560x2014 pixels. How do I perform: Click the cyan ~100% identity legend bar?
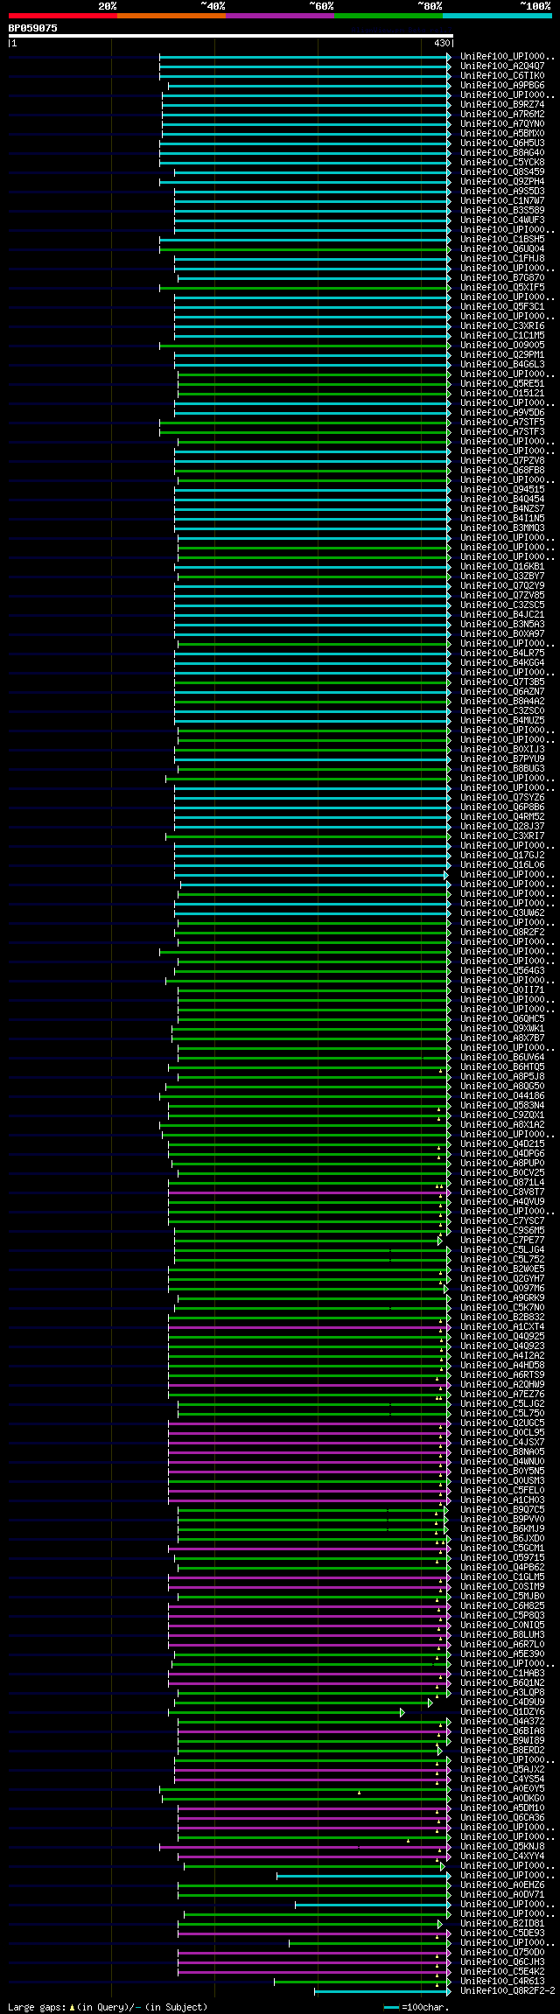[x=497, y=16]
